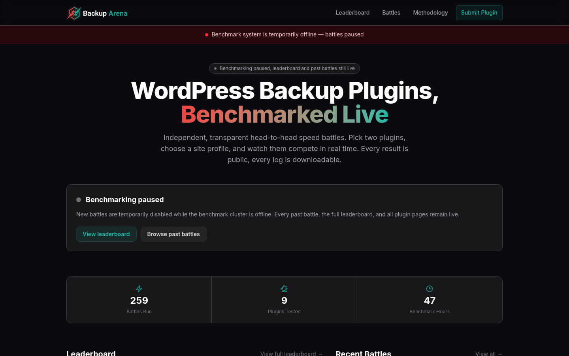Click the View leaderboard button
This screenshot has height=356, width=569.
[x=106, y=234]
